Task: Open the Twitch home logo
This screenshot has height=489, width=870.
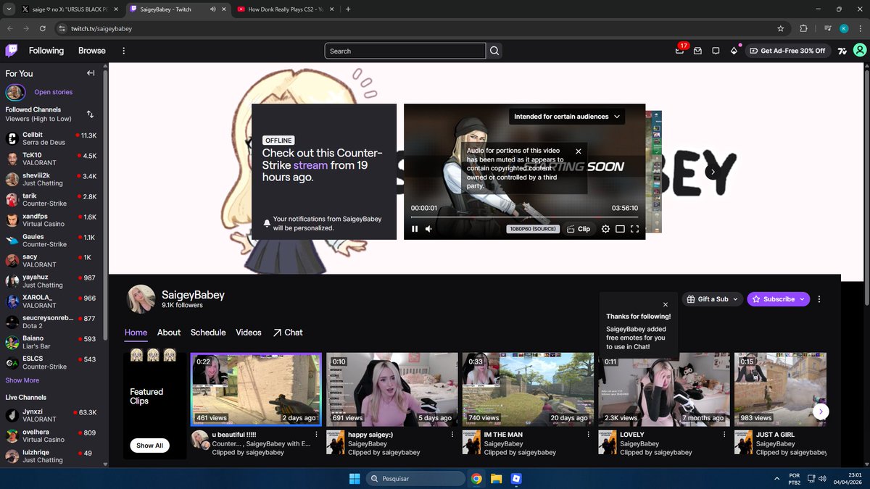Action: [11, 51]
